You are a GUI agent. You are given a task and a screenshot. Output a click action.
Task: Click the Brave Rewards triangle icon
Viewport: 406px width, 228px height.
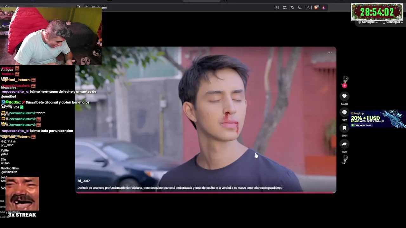coord(324,7)
